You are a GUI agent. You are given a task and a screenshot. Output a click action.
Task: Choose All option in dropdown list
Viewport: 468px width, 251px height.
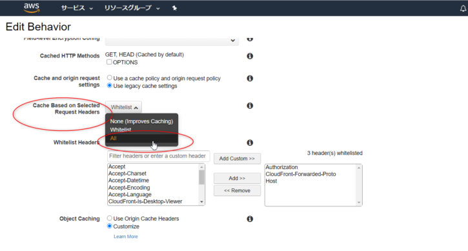pyautogui.click(x=141, y=139)
